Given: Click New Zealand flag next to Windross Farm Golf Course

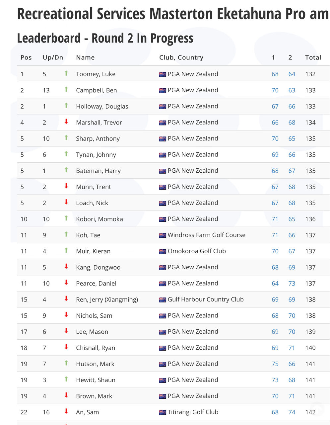Looking at the screenshot, I should point(163,235).
